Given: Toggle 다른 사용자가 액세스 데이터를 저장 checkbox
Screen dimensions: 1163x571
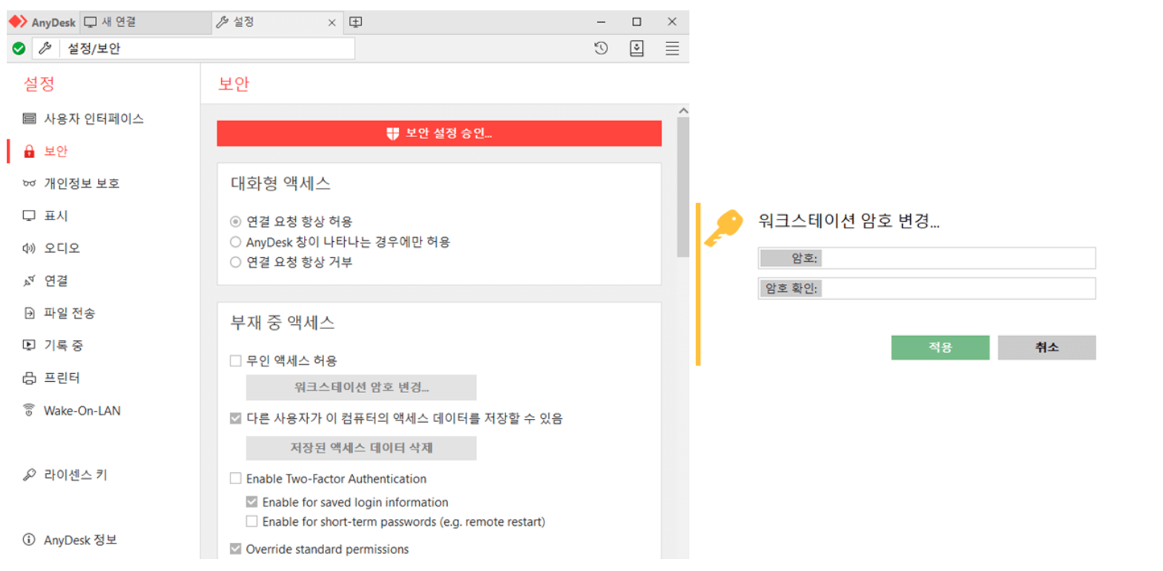Looking at the screenshot, I should (236, 419).
